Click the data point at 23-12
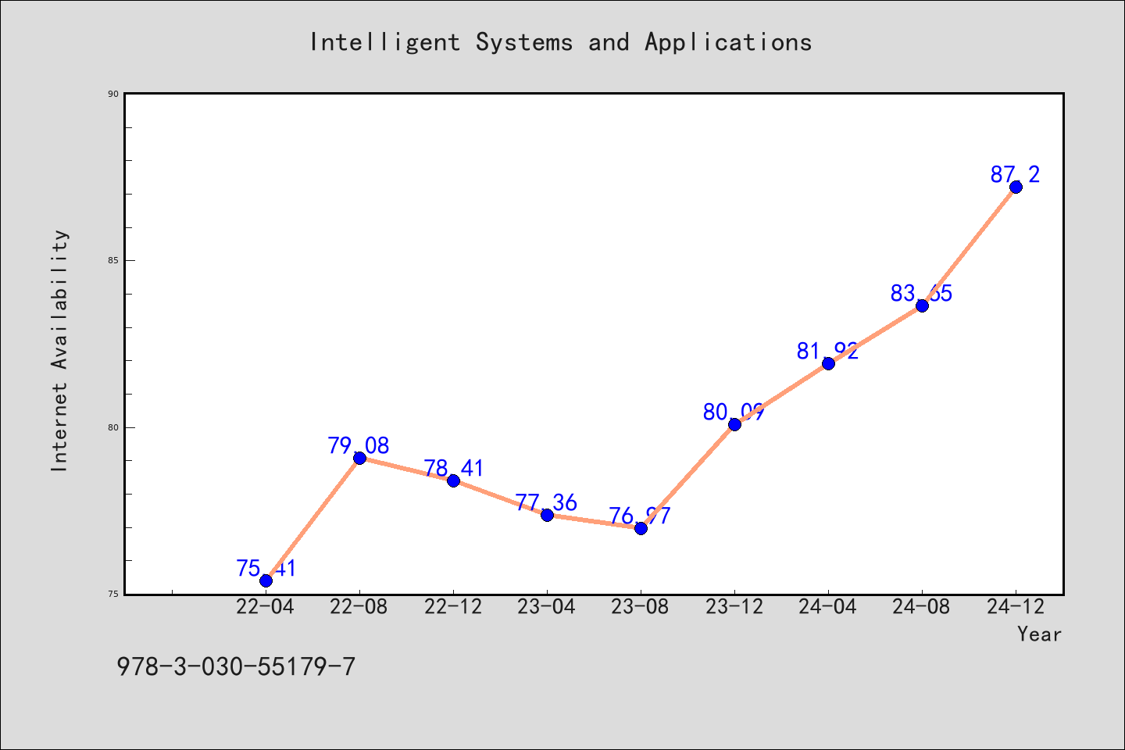 (x=734, y=424)
